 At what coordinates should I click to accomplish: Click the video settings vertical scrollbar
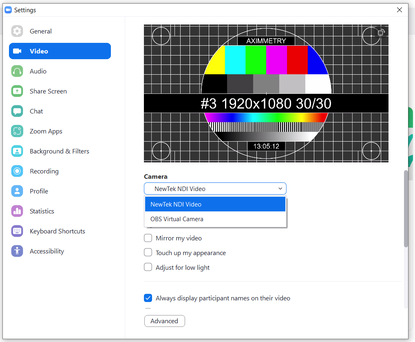click(406, 209)
